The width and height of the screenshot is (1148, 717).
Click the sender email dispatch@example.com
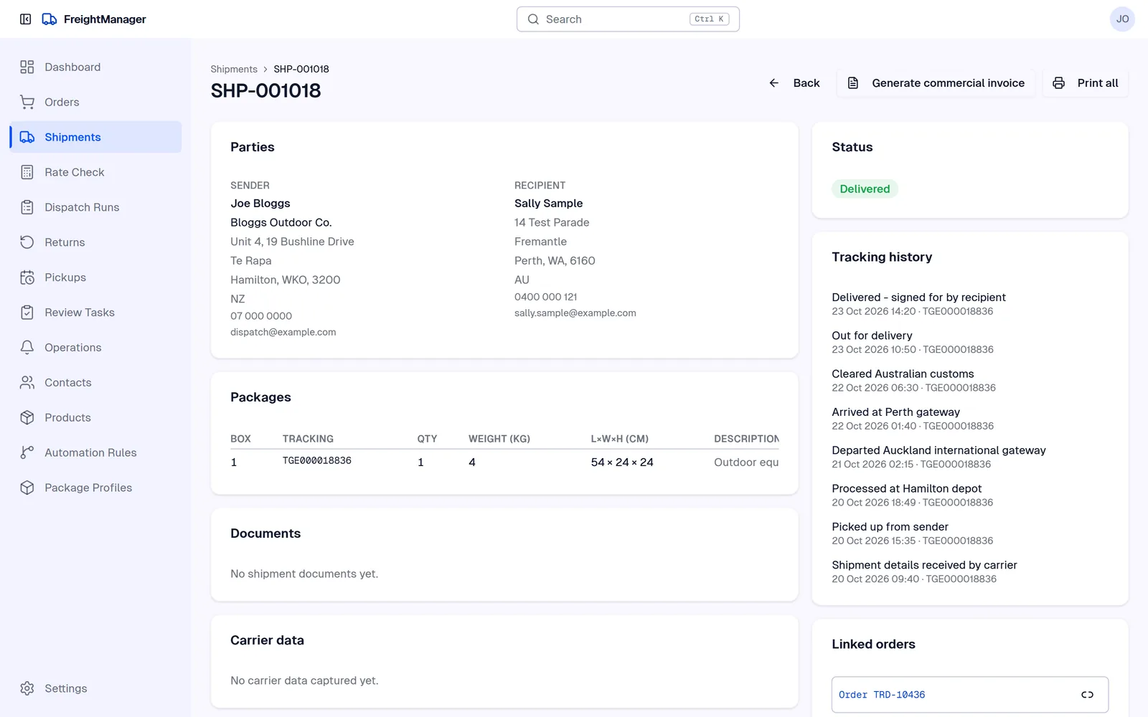(x=283, y=332)
